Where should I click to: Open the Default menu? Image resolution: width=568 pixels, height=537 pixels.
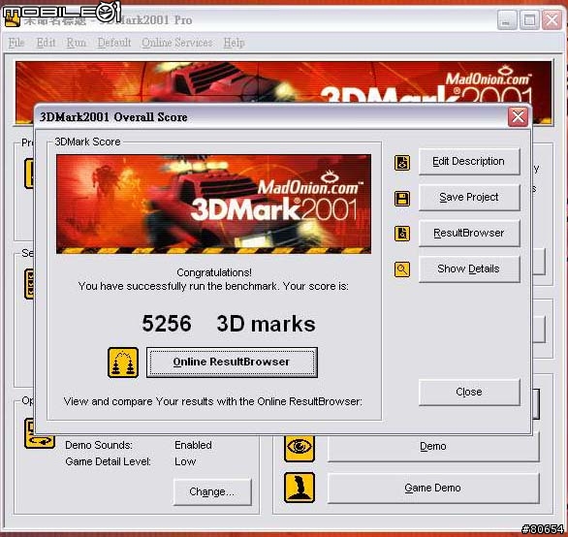tap(114, 43)
